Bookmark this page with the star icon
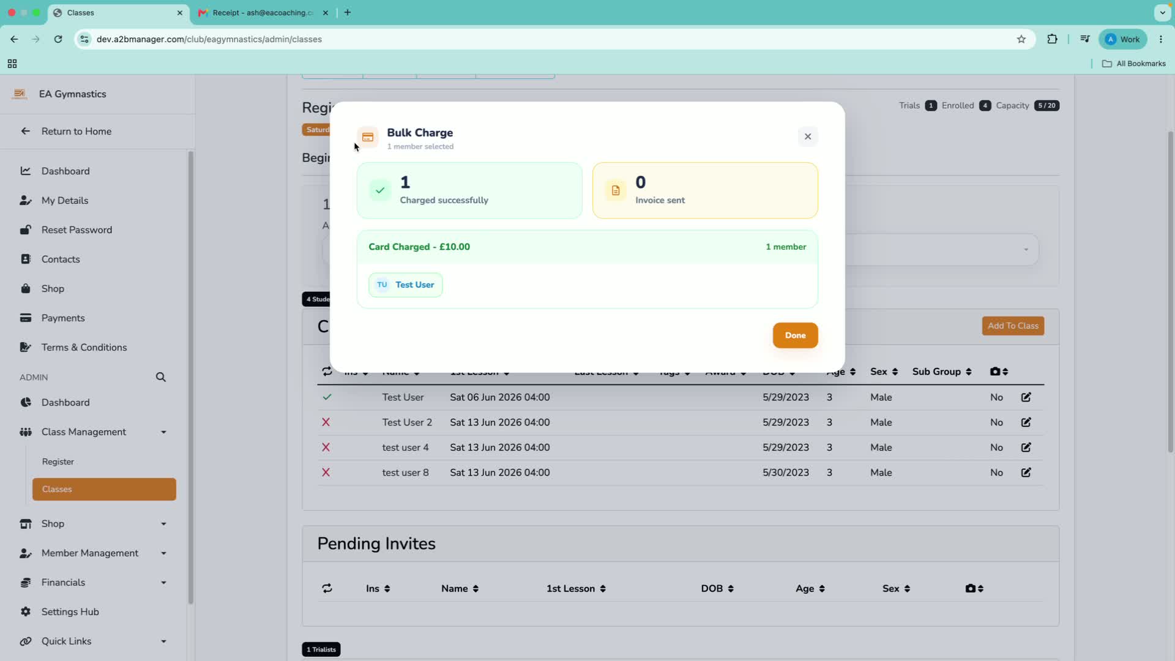 [x=1021, y=39]
